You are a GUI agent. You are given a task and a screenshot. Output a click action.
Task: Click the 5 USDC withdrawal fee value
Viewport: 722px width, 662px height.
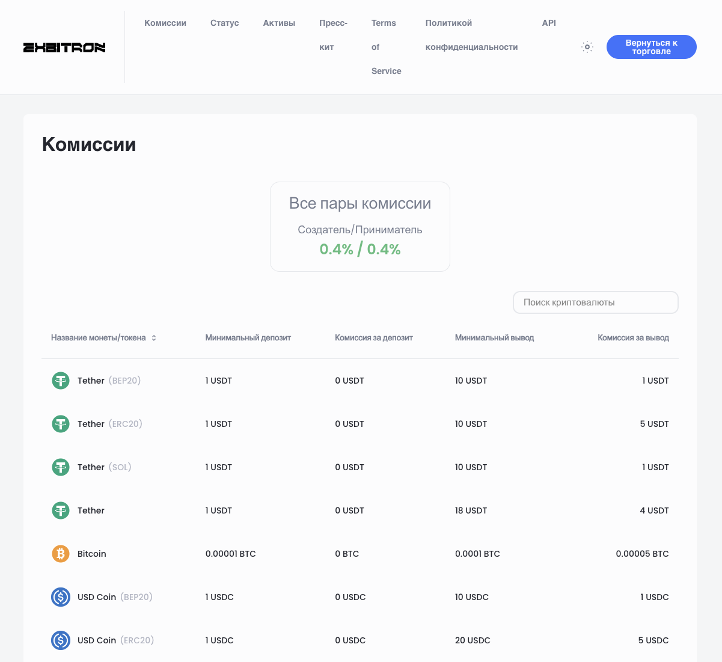click(653, 640)
